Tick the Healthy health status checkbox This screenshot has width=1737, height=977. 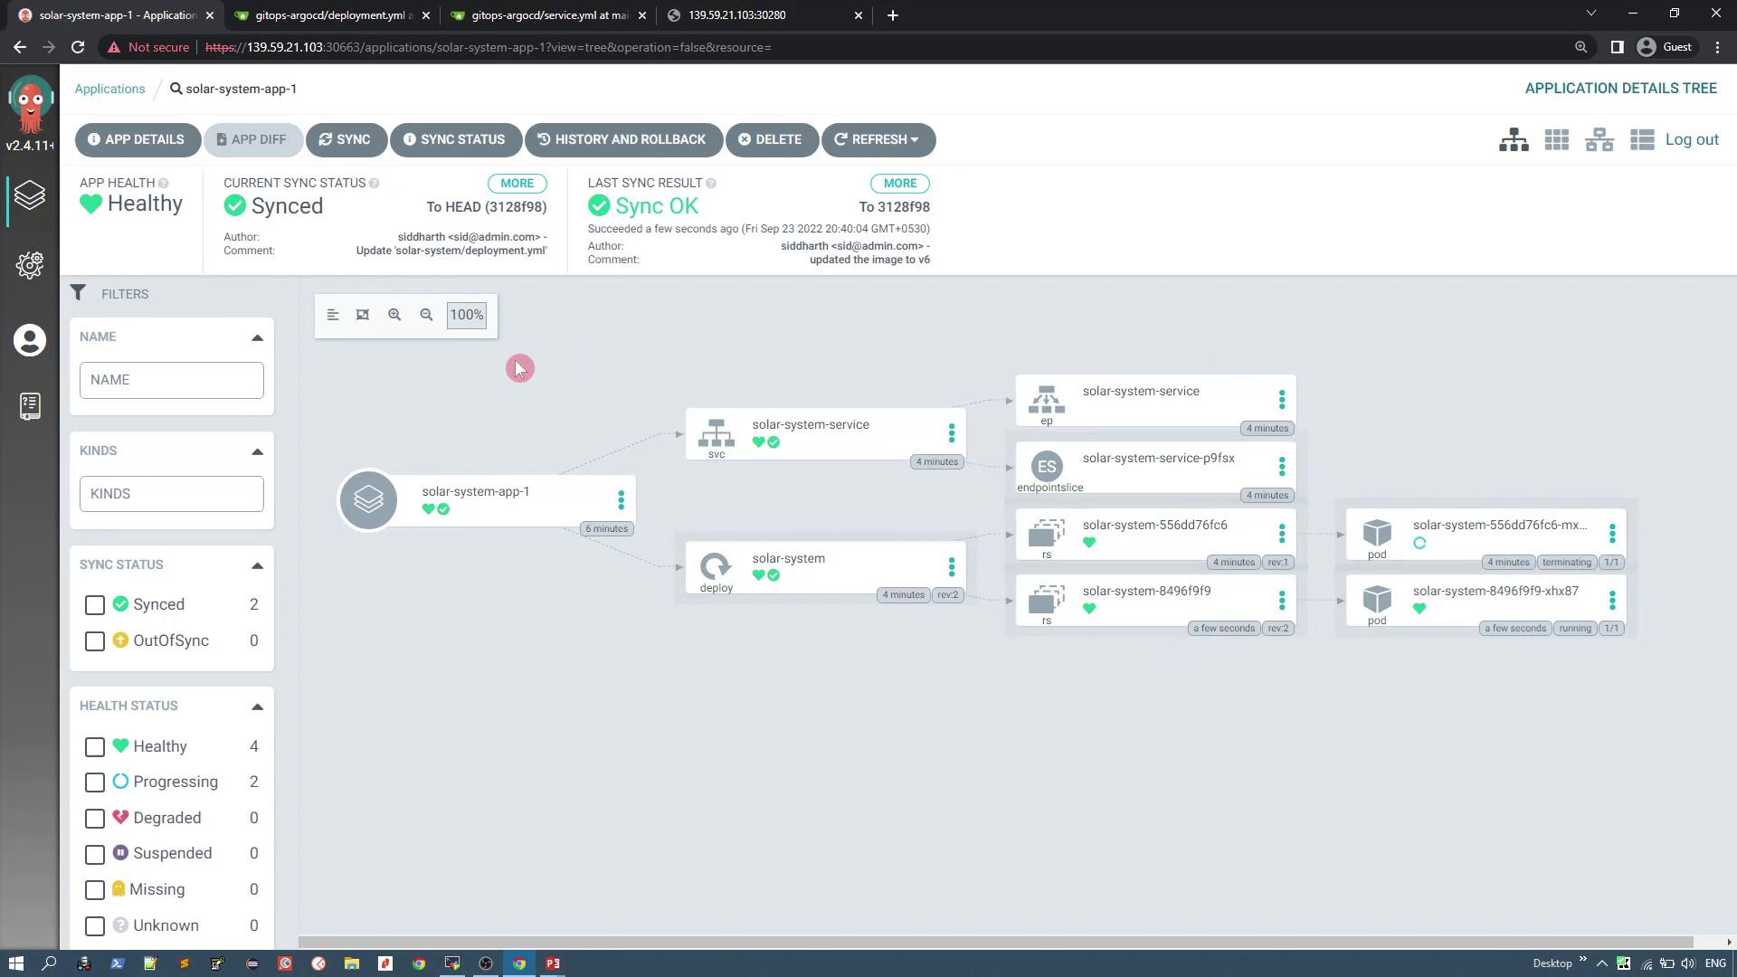95,747
